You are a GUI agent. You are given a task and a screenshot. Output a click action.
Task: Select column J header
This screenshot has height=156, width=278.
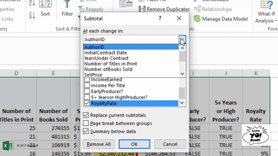point(226,73)
